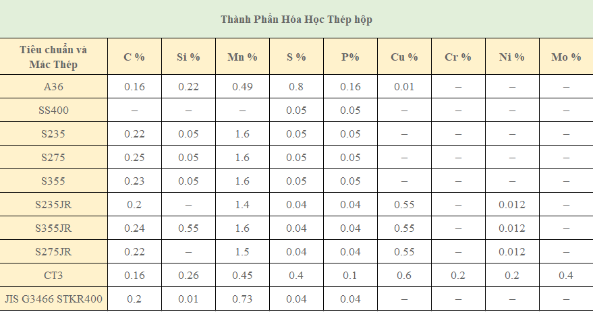Select the S355JR row label

54,228
